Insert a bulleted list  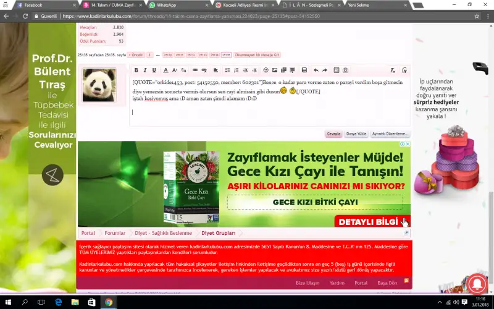(227, 70)
